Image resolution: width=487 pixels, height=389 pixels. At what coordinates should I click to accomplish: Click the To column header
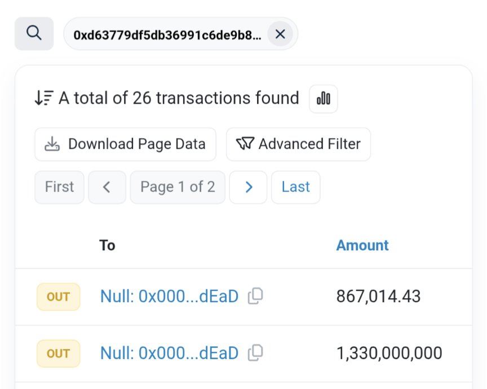(107, 245)
